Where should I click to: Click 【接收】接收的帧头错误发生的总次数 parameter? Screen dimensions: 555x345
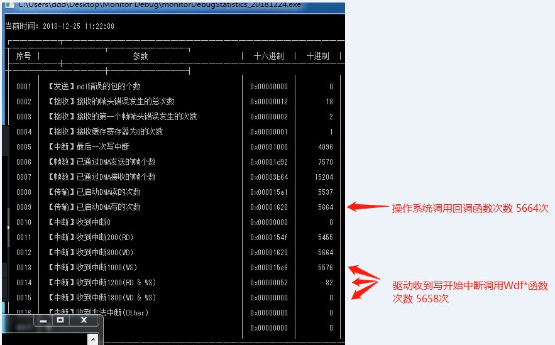coord(111,102)
